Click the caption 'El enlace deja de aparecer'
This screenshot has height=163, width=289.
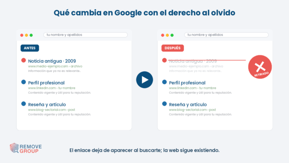point(144,150)
